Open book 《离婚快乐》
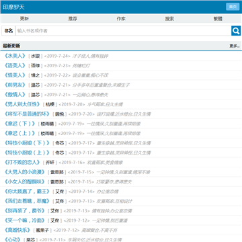242x242 pixels. point(17,230)
